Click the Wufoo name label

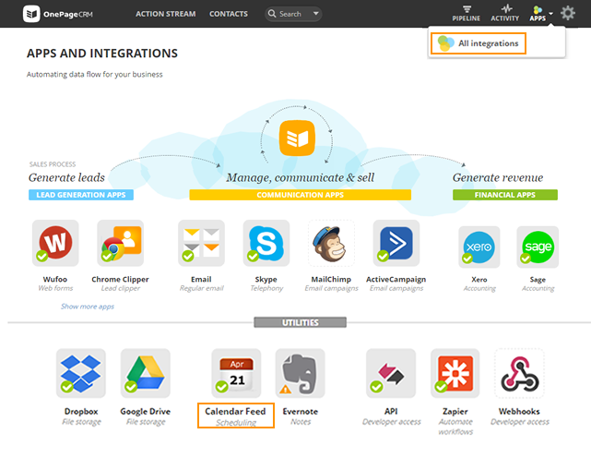pos(55,280)
